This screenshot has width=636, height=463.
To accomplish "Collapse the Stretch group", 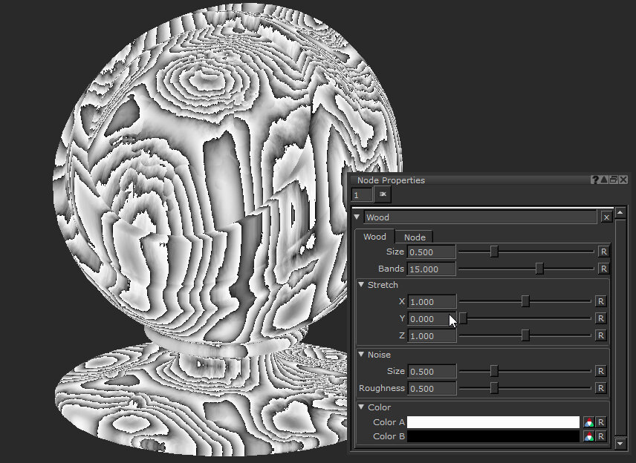I will tap(362, 285).
